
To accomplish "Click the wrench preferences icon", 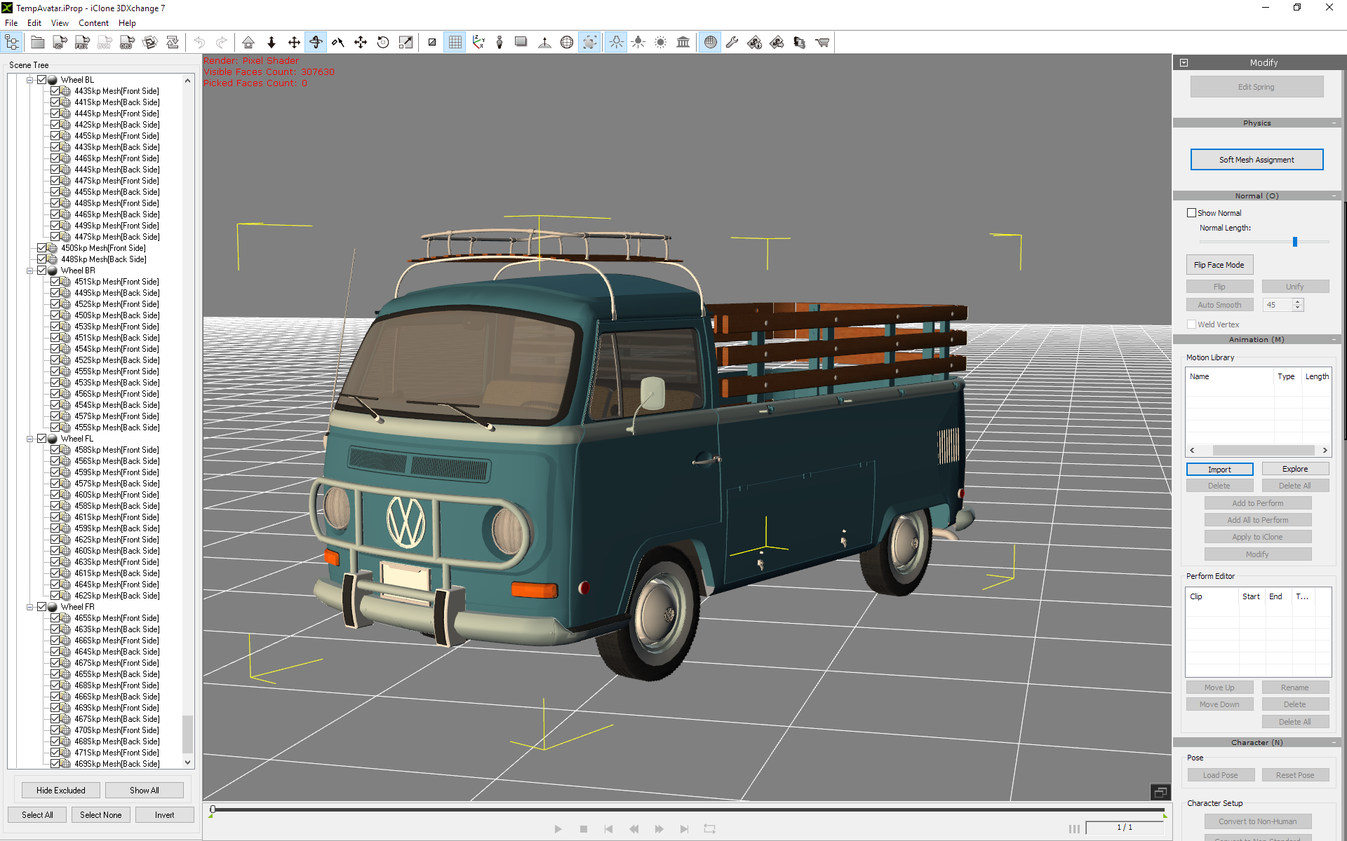I will pos(732,43).
